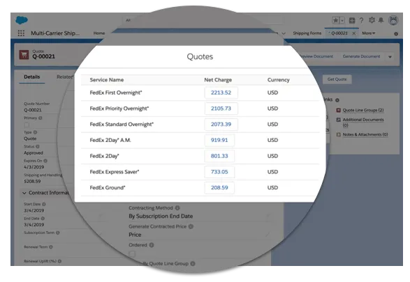Close the Q-00021 tab
Image resolution: width=410 pixels, height=282 pixels.
(x=354, y=33)
